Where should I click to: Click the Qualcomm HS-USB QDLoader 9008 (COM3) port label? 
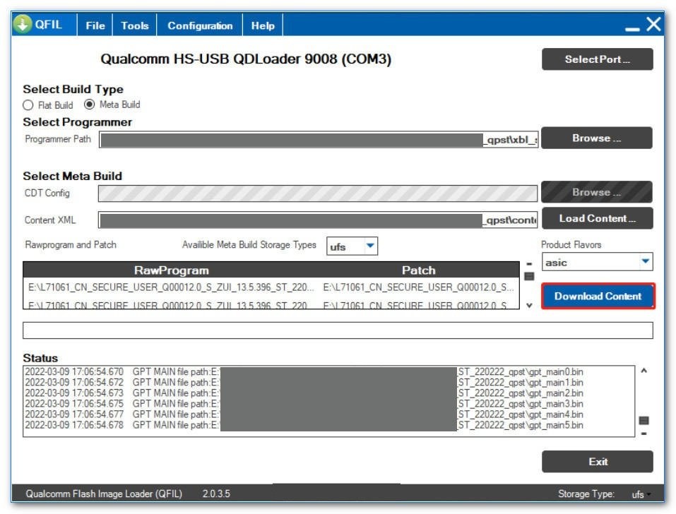tap(246, 59)
